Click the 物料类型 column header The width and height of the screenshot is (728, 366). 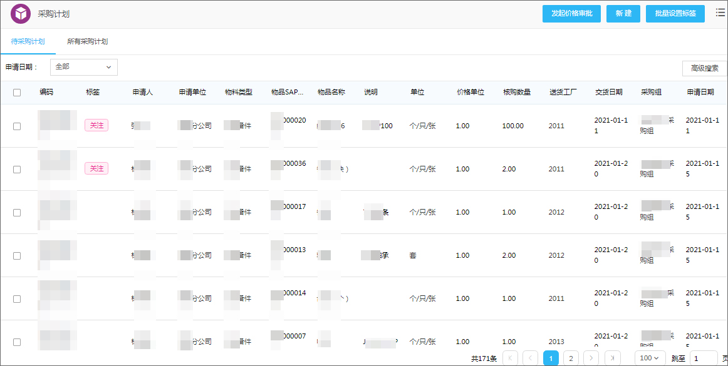(239, 93)
